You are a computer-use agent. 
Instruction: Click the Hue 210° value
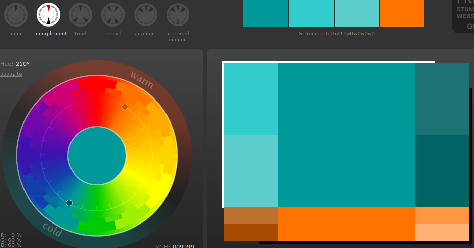22,64
